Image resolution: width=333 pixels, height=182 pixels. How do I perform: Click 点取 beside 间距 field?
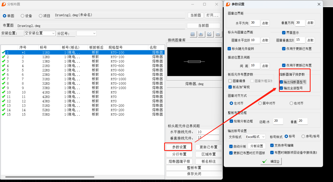point(265,66)
